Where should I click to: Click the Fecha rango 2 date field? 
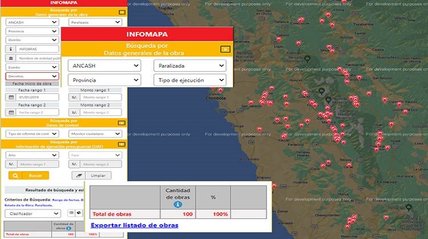tap(38, 113)
